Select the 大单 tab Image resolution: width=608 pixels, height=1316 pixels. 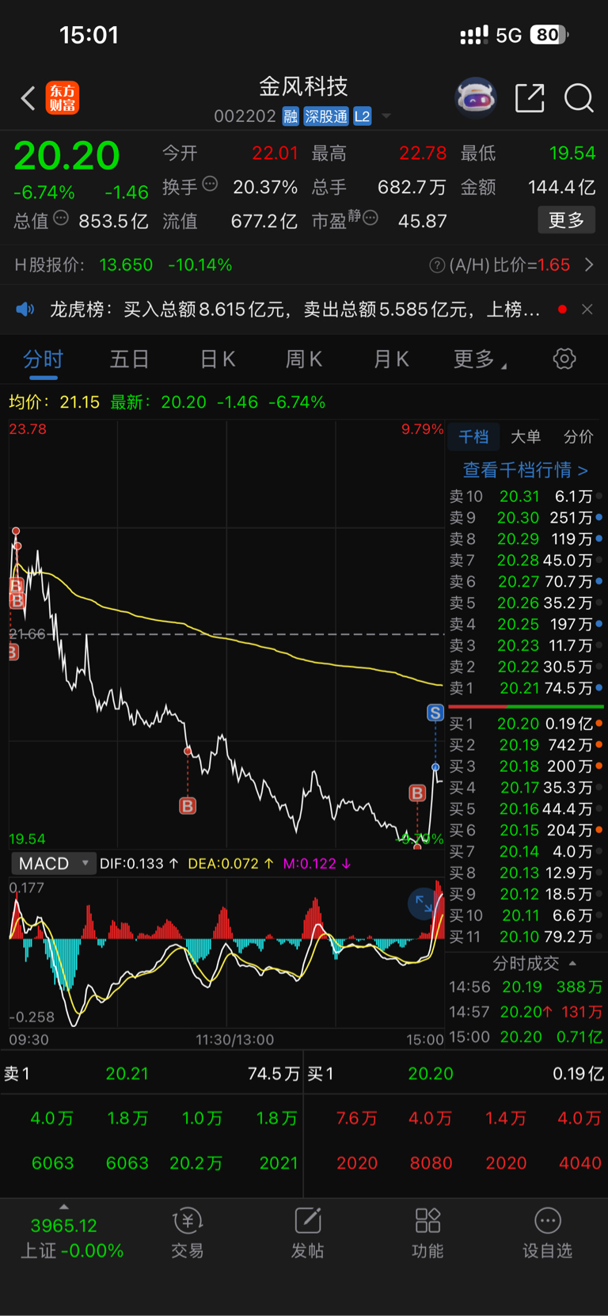[526, 436]
